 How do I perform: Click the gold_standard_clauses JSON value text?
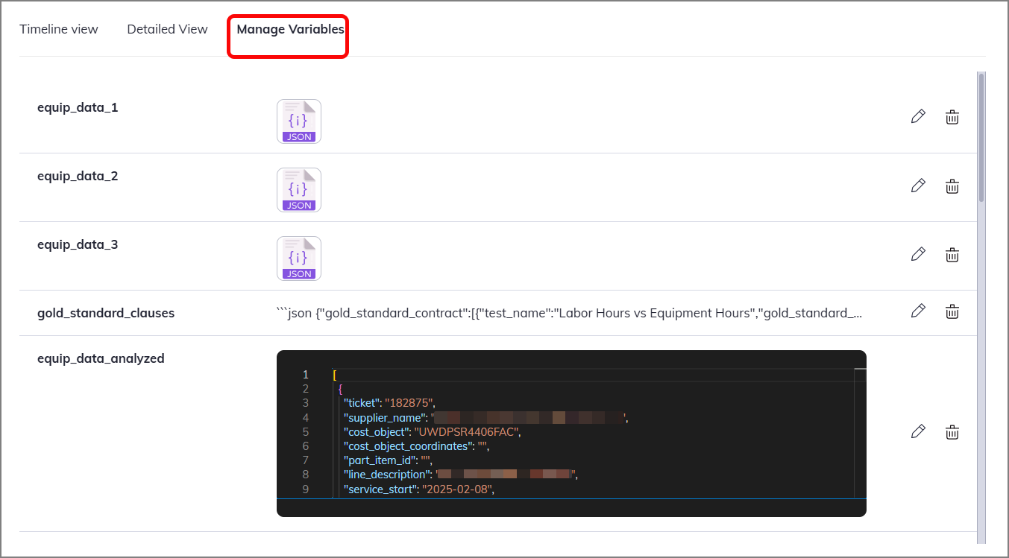coord(570,313)
